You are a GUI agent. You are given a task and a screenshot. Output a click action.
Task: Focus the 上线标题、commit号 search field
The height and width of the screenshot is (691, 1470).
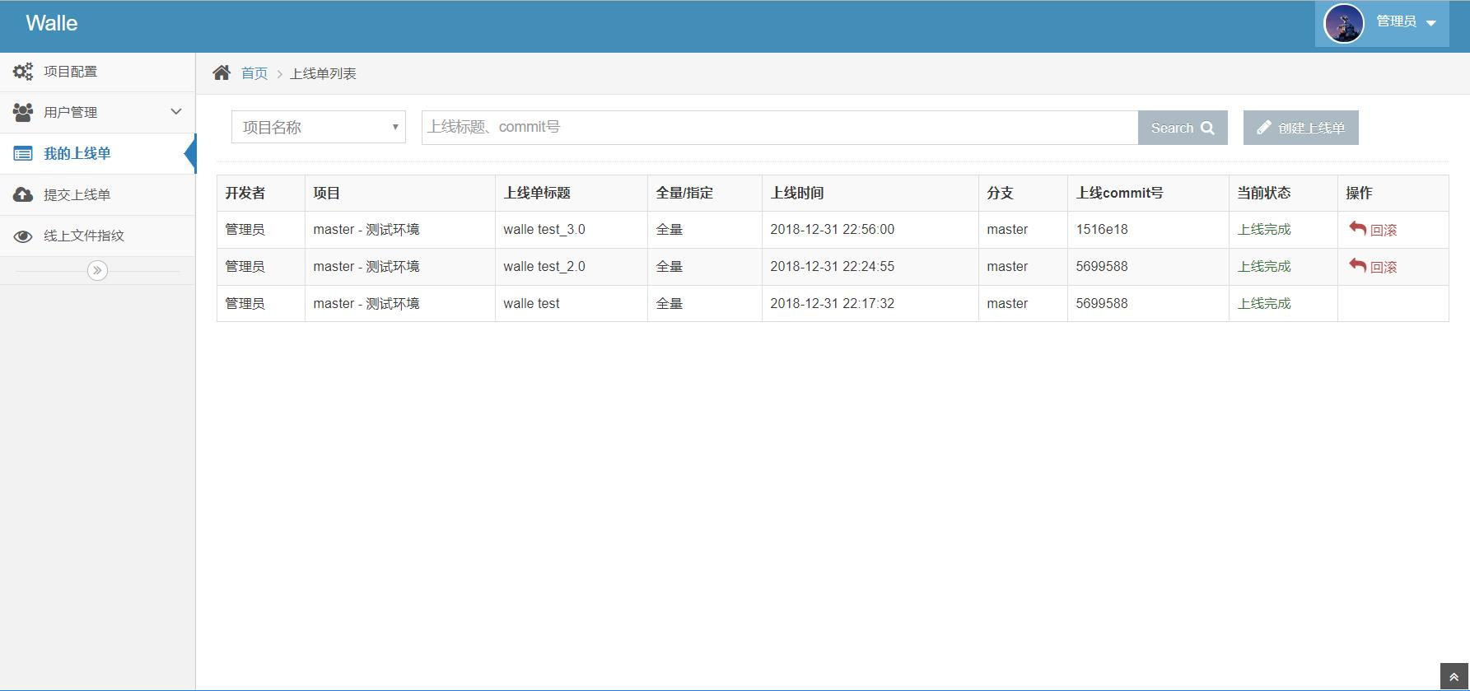[780, 128]
